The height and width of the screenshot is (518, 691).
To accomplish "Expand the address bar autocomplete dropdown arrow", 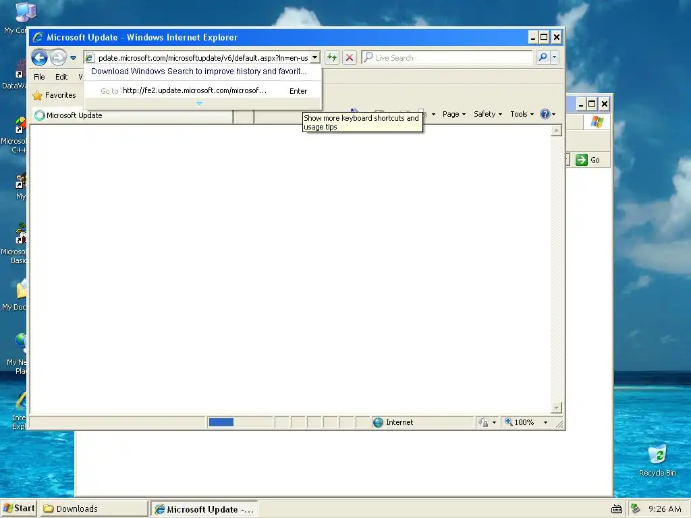I will [314, 58].
